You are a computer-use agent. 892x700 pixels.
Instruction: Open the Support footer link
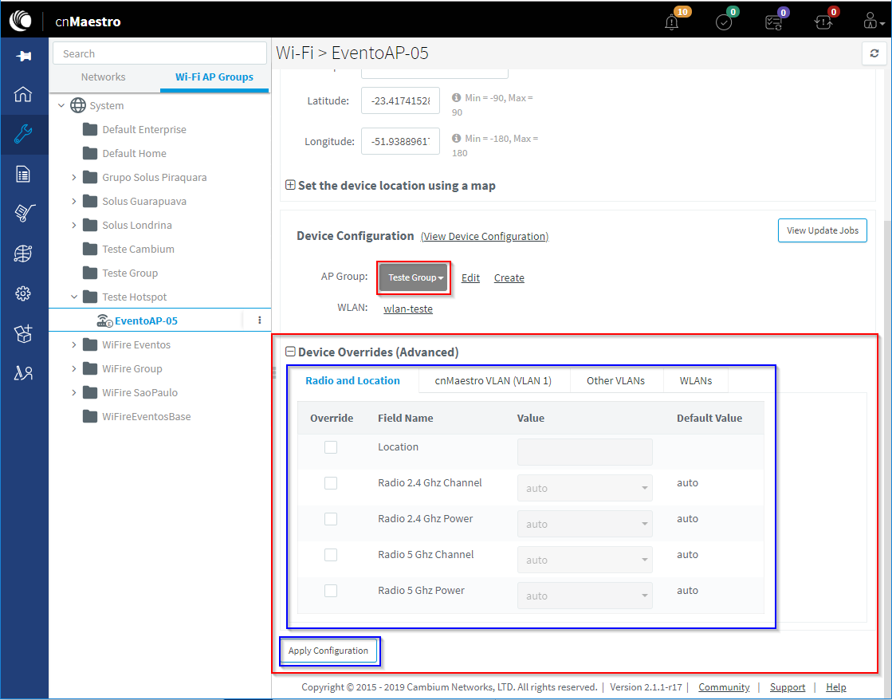[788, 687]
